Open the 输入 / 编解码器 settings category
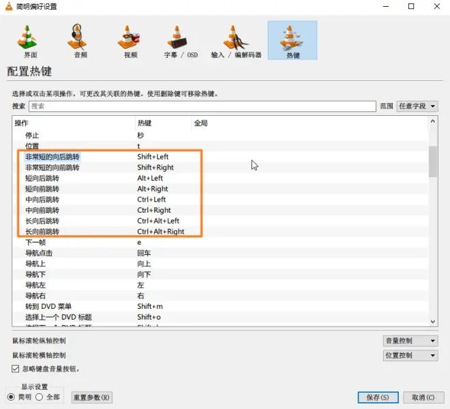 coord(236,40)
